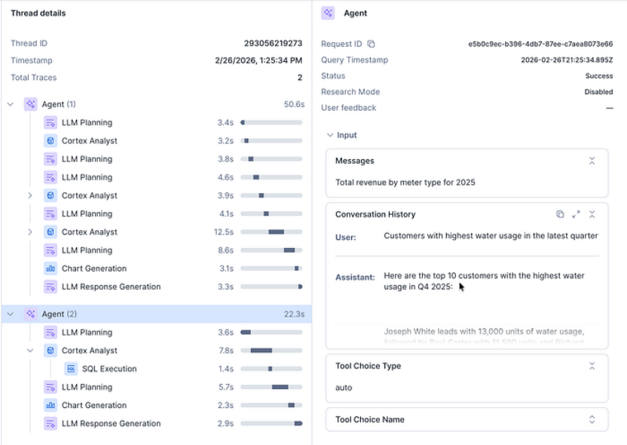Select the LLM Planning step taking 8.6s
This screenshot has width=627, height=445.
coord(87,250)
